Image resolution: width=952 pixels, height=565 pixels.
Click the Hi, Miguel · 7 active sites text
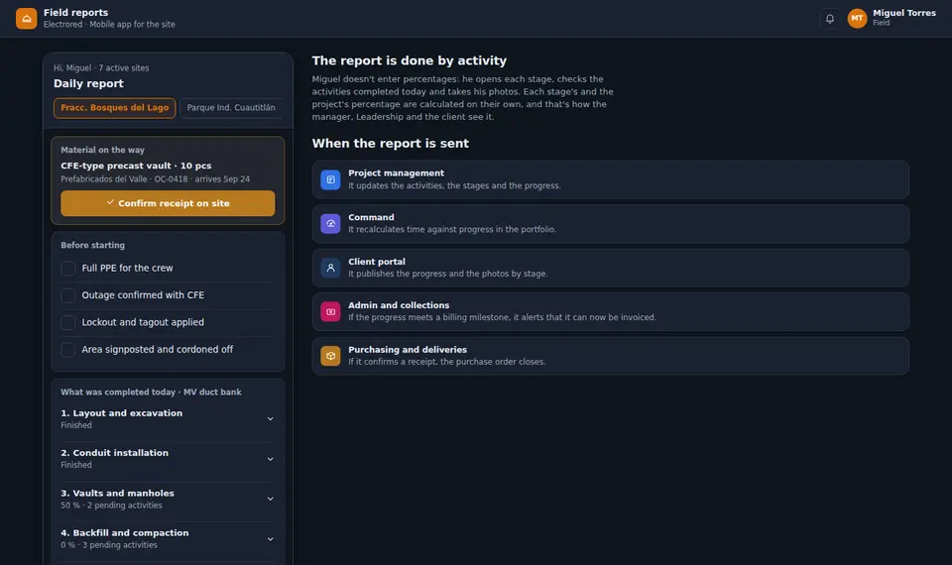pyautogui.click(x=101, y=68)
